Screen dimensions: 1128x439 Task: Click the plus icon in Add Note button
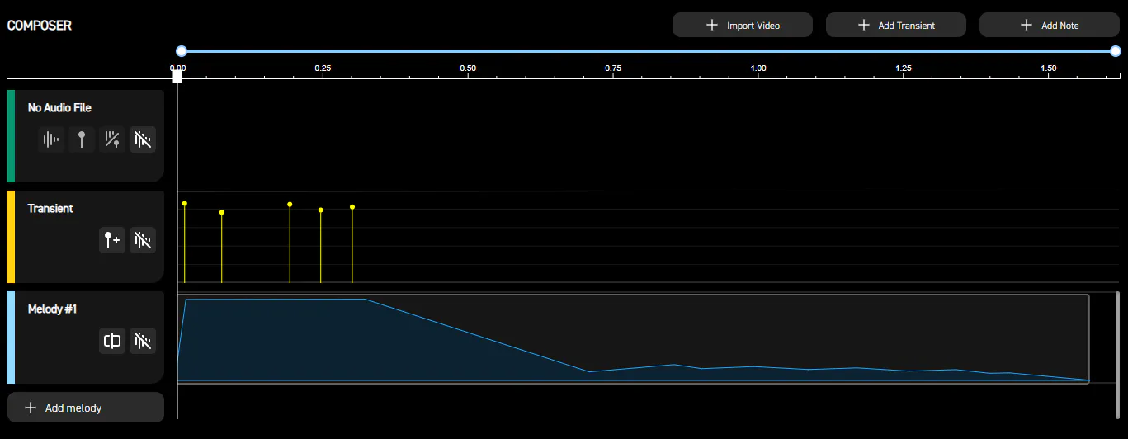point(1027,25)
